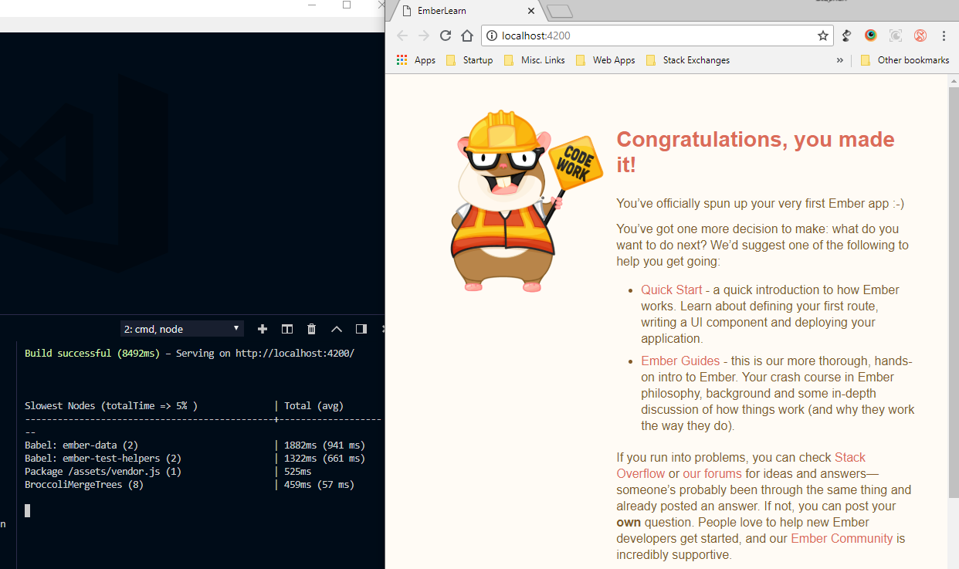Image resolution: width=959 pixels, height=569 pixels.
Task: Click 'Package /assets/vendor.js (1)' terminal row
Action: pyautogui.click(x=103, y=472)
